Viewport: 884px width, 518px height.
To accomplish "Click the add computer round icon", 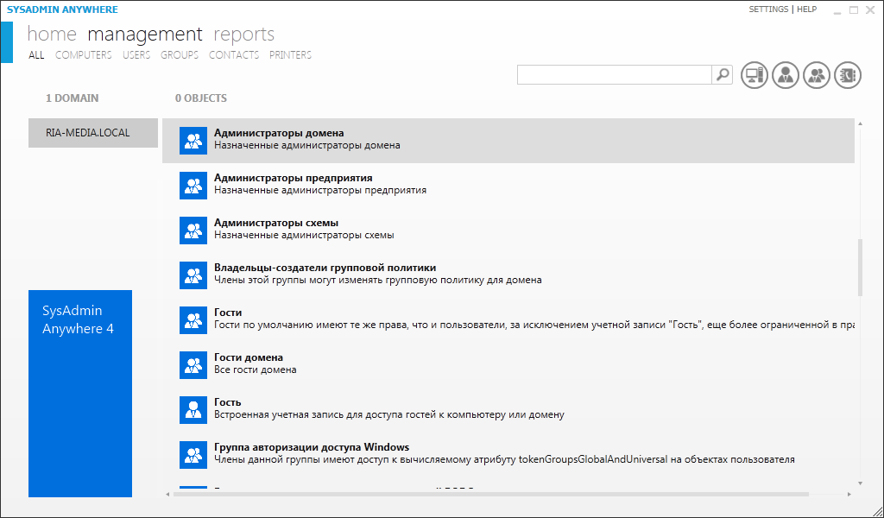I will coord(755,75).
